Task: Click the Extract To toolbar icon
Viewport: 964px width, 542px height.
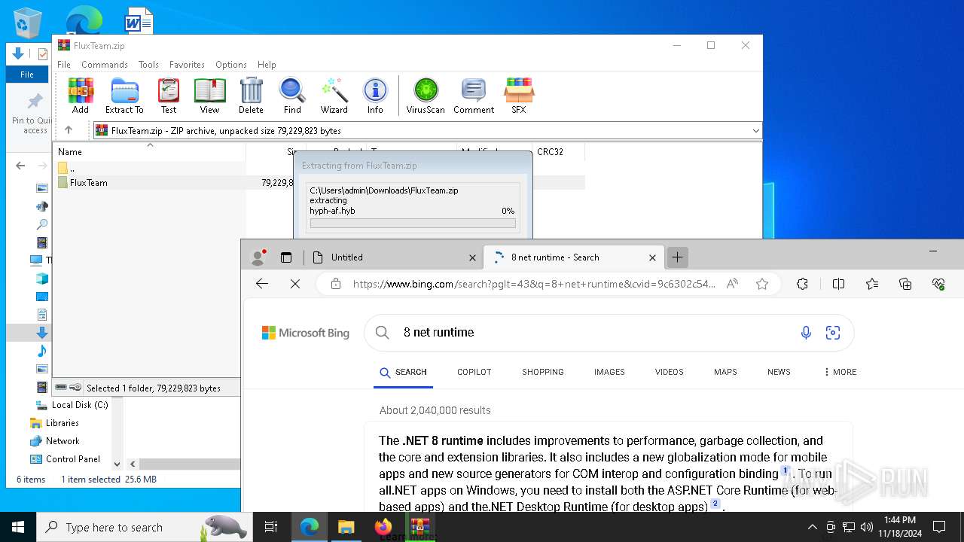Action: coord(124,96)
